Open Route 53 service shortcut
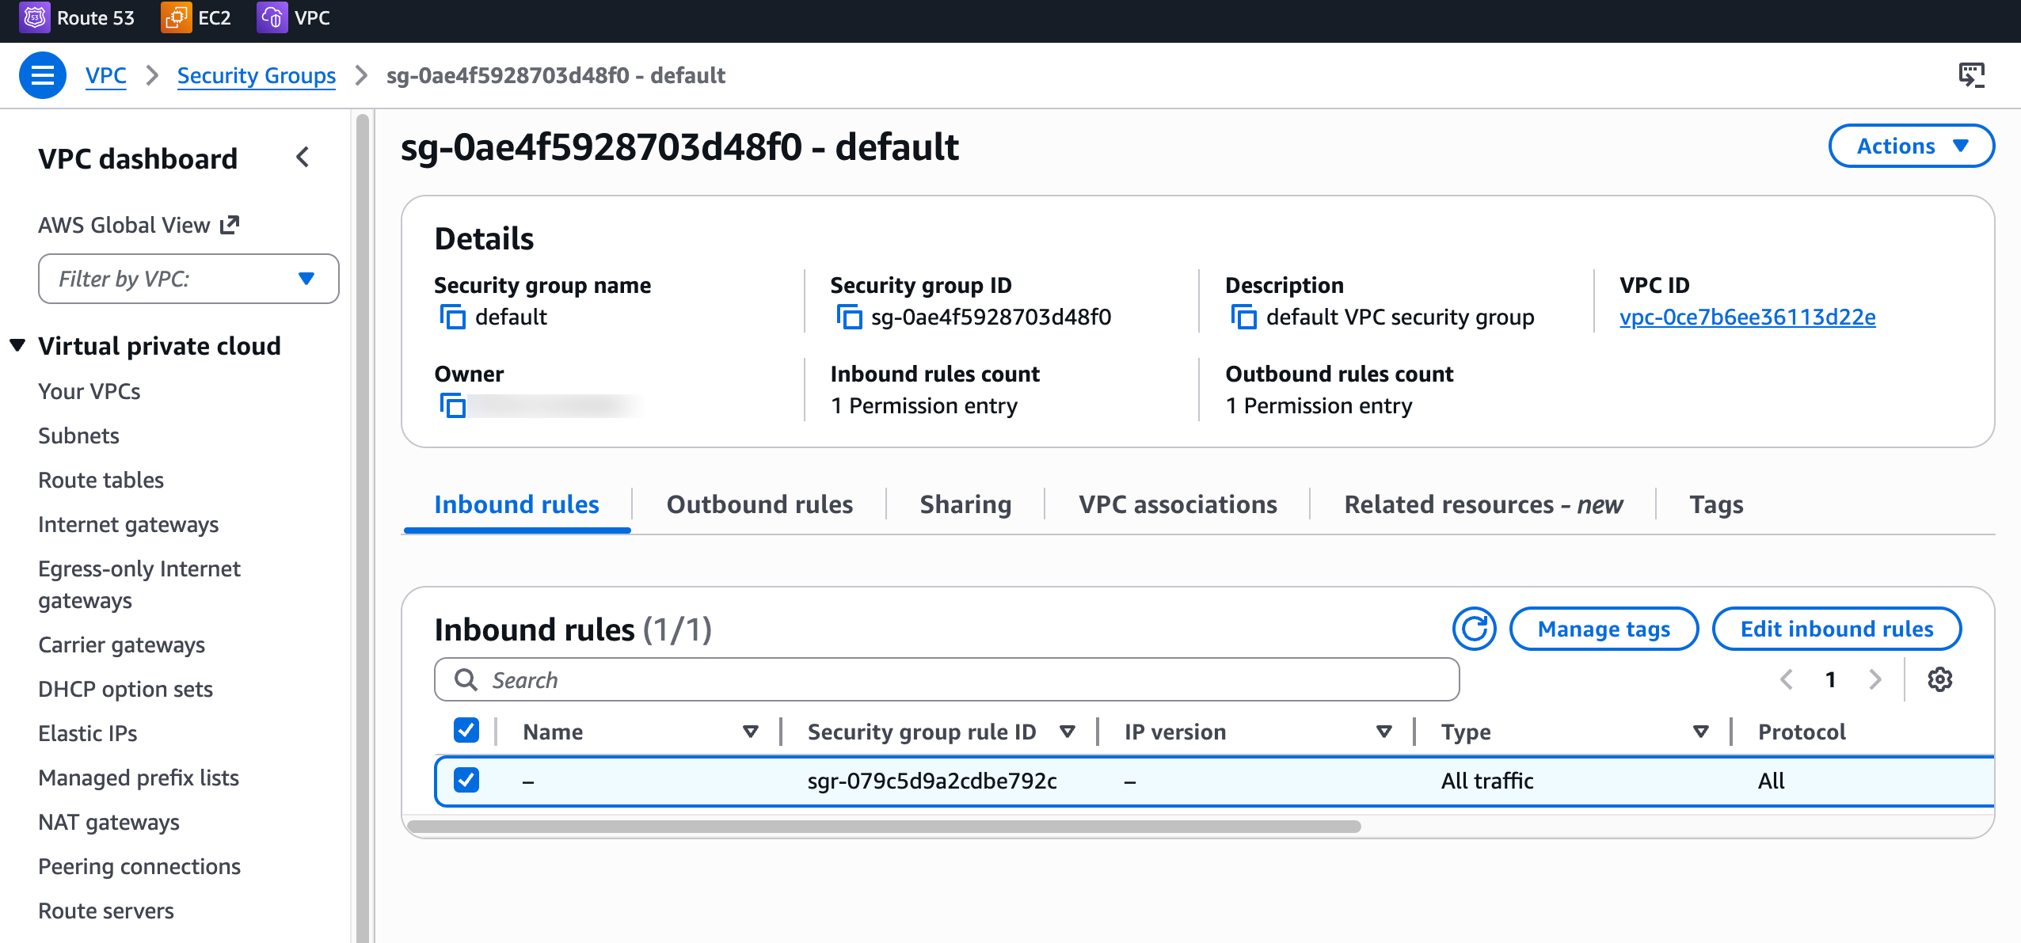Image resolution: width=2021 pixels, height=943 pixels. pos(78,17)
